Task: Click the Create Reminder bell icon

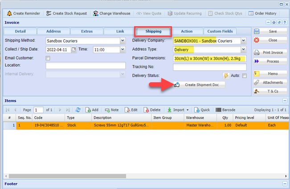Action: (9, 13)
